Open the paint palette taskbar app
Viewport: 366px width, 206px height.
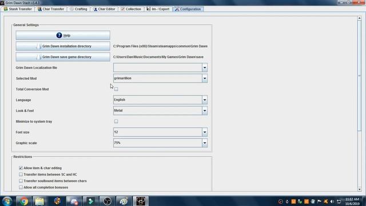coord(124,201)
